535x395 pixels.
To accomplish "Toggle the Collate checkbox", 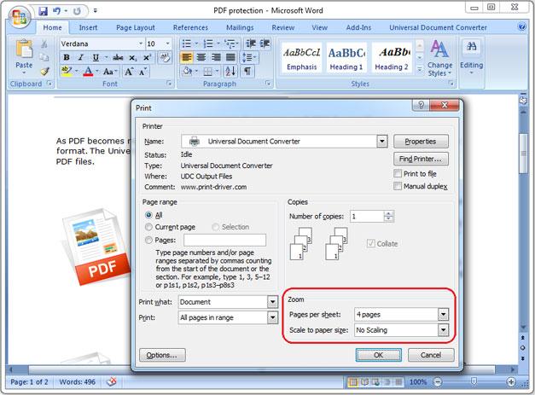I will click(370, 243).
